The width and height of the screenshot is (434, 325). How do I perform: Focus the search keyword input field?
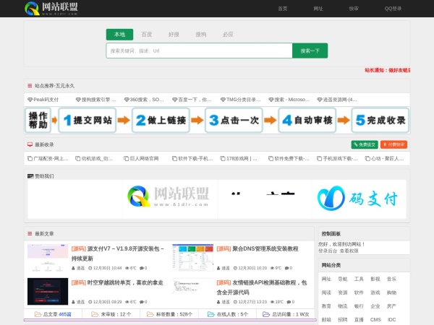pos(200,51)
